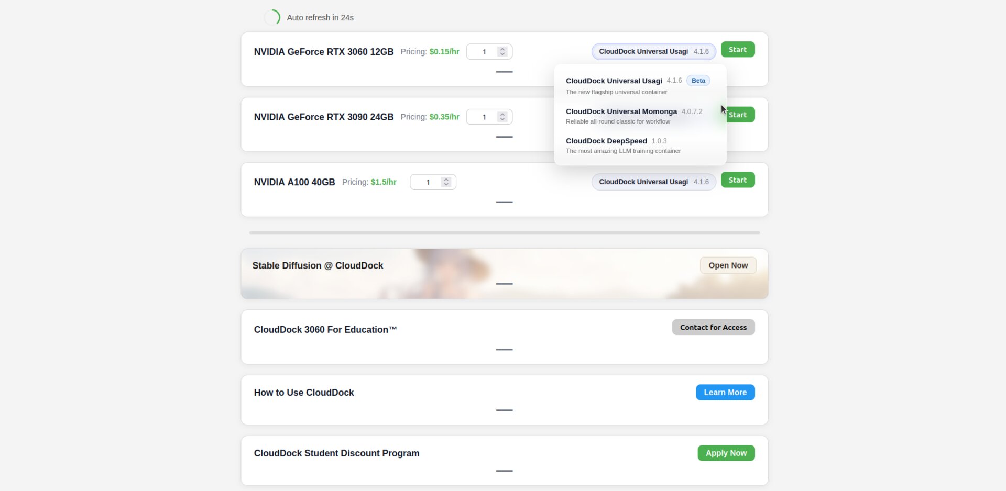Expand the RTX 3060 card detail handle
Viewport: 1006px width, 491px height.
pos(504,72)
